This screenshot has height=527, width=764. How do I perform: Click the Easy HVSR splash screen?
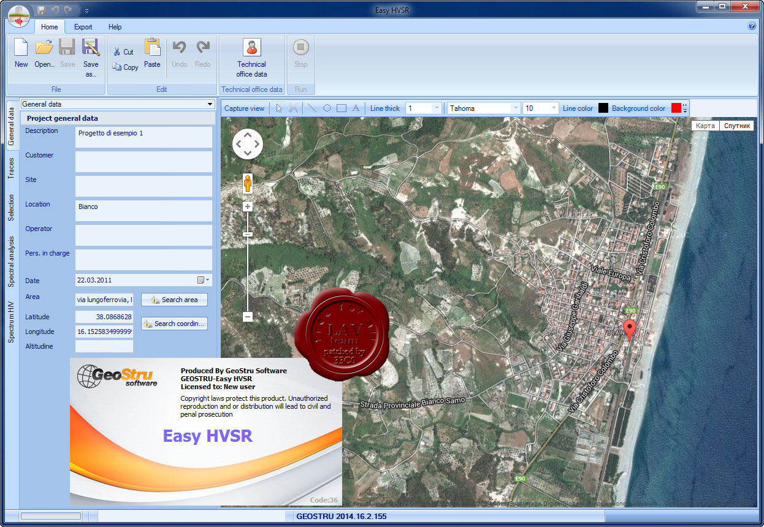[x=206, y=431]
